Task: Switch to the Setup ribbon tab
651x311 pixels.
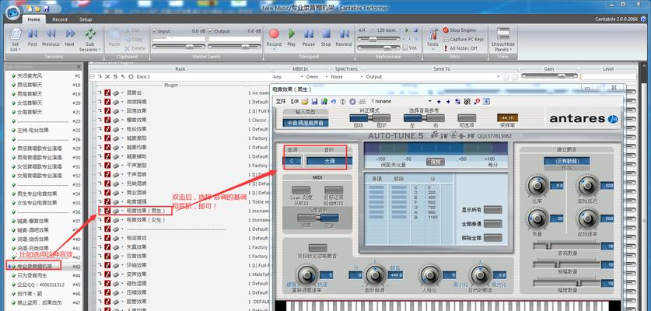Action: tap(86, 19)
